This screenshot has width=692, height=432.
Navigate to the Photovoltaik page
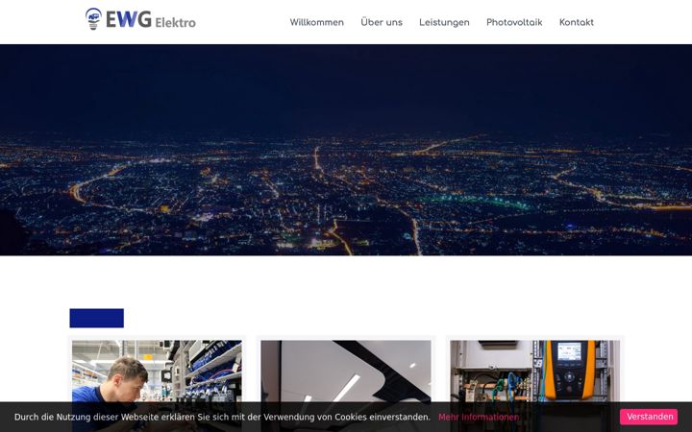click(514, 22)
